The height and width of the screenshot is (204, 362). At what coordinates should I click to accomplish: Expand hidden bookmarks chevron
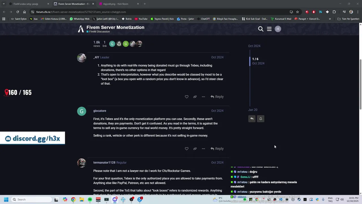point(330,19)
